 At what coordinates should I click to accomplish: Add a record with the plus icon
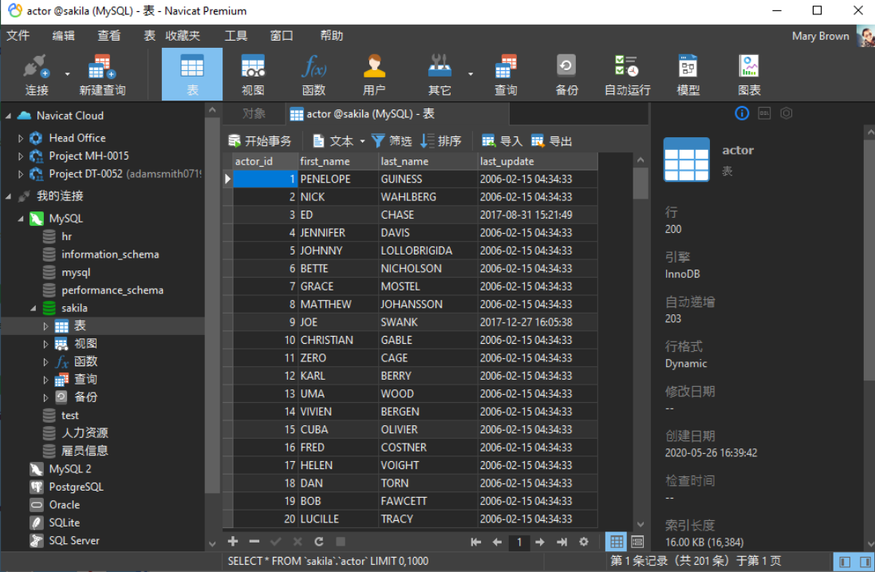click(x=233, y=542)
